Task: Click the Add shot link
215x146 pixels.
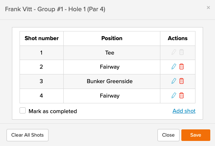Action: 184,111
